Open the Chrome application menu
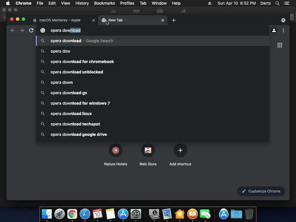The image size is (296, 222). click(x=23, y=3)
